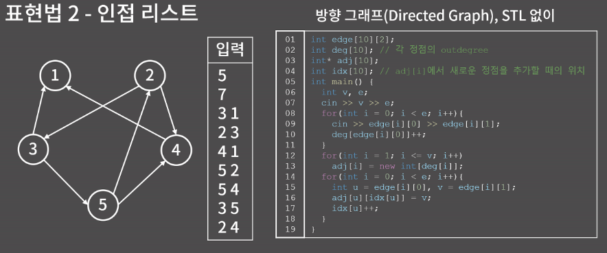Select graph node 2
Screen dimensions: 607x253
pos(150,76)
